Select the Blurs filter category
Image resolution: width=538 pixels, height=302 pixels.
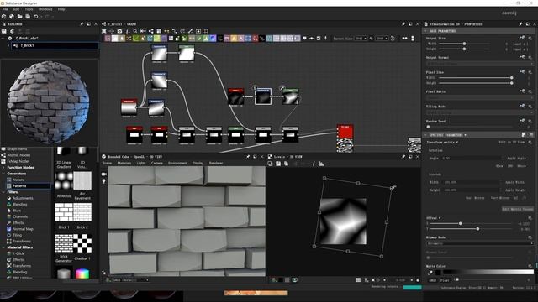coord(17,211)
